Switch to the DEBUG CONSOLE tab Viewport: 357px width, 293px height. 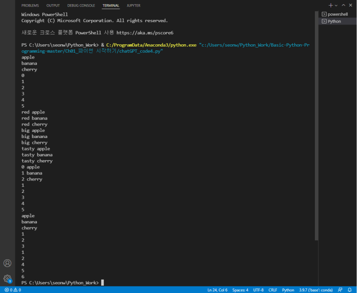click(81, 6)
